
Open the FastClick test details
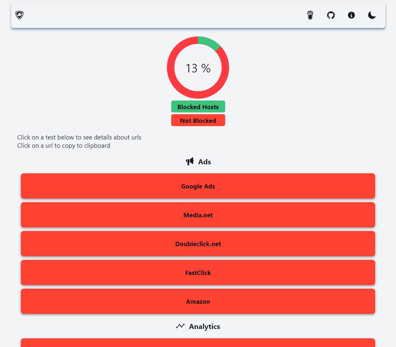198,273
